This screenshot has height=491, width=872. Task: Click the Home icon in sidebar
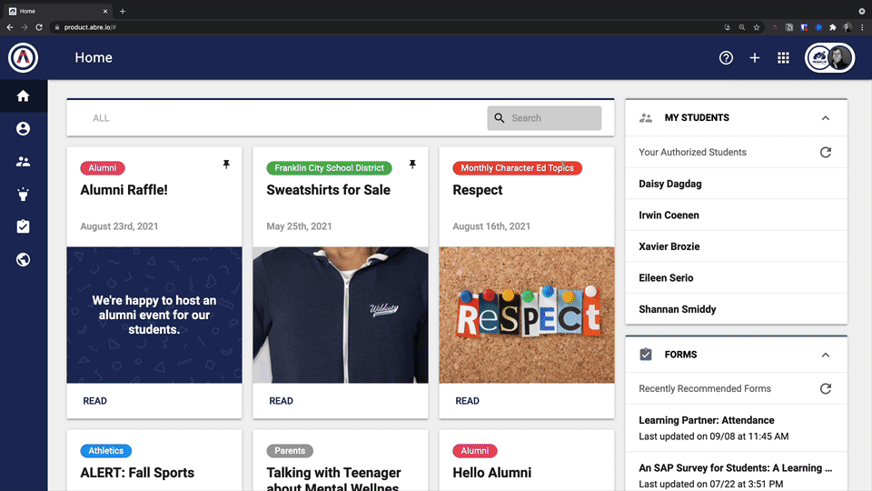point(24,96)
